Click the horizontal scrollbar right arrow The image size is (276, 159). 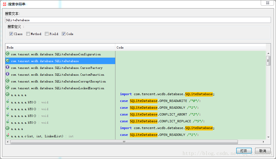[x=264, y=142]
